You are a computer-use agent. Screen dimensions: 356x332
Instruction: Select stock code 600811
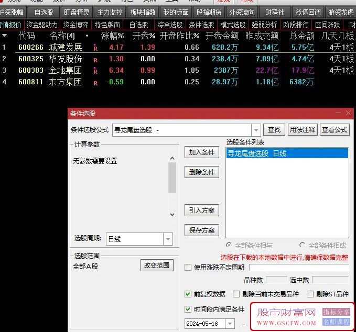[x=30, y=82]
